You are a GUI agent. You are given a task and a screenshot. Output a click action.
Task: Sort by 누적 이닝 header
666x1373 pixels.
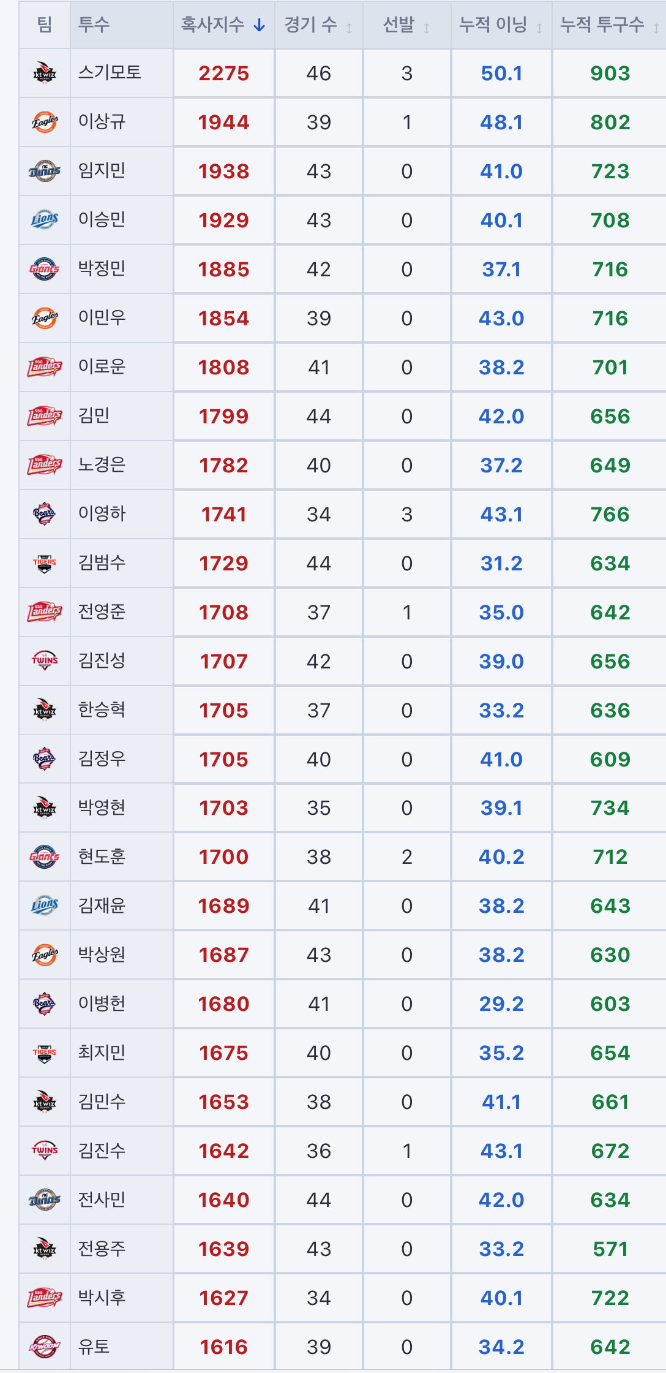pos(501,25)
